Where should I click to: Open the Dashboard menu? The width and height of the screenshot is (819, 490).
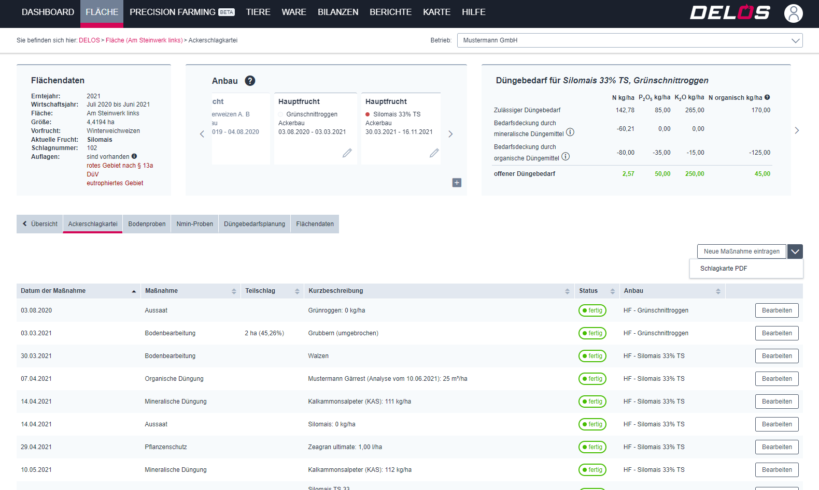48,12
